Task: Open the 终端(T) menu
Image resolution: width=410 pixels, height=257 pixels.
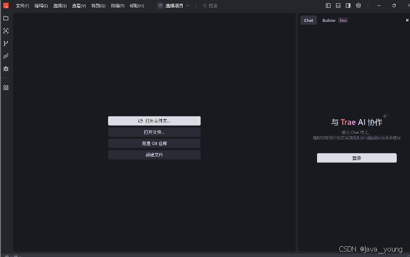Action: point(117,6)
